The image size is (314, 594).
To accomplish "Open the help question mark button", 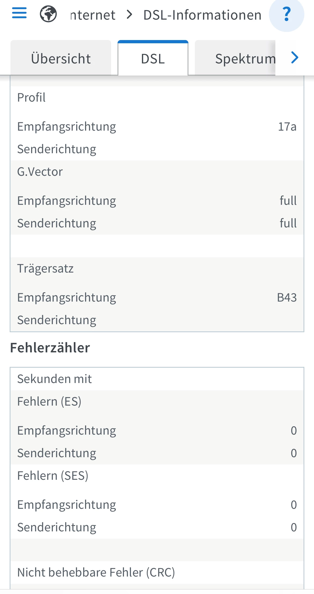I will [286, 15].
